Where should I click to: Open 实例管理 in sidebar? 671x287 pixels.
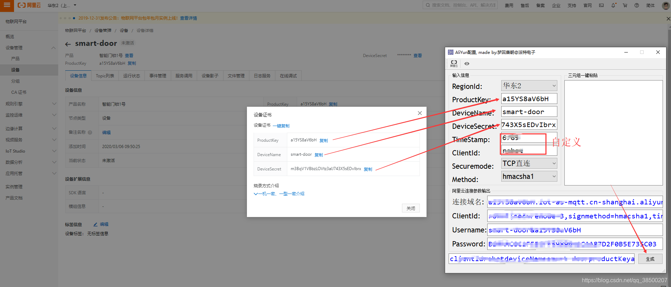point(14,187)
